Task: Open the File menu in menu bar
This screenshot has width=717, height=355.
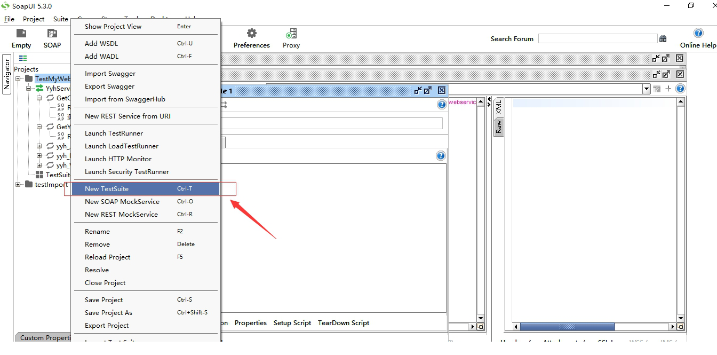Action: [9, 19]
